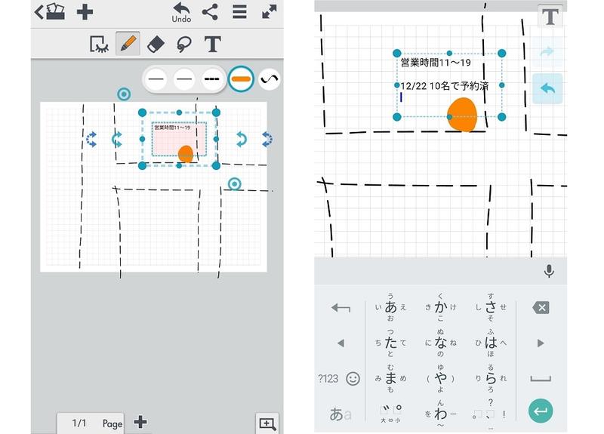
Task: Toggle fullscreen with the expand arrows icon
Action: (x=269, y=12)
